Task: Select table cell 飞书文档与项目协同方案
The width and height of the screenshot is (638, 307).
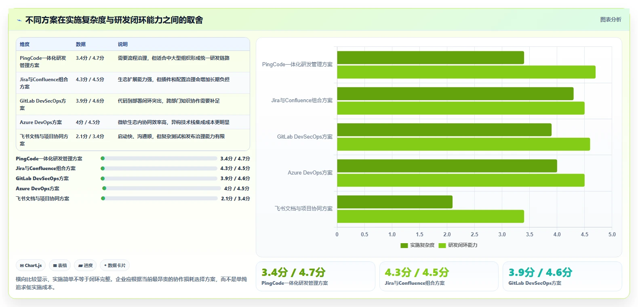Action: point(44,140)
